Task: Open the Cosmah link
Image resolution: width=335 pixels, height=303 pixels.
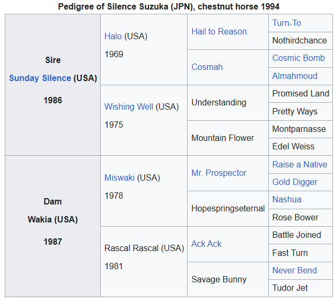Action: click(207, 67)
